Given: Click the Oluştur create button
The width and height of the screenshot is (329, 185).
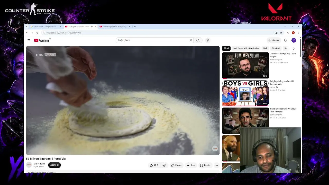Looking at the screenshot, I should coord(273,40).
